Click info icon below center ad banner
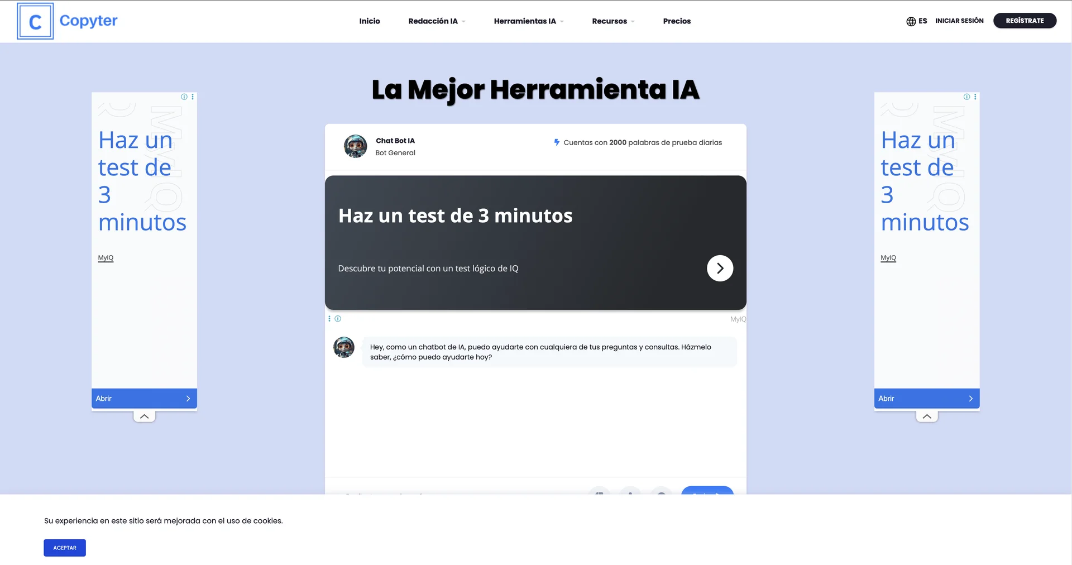This screenshot has width=1072, height=565. (x=338, y=319)
